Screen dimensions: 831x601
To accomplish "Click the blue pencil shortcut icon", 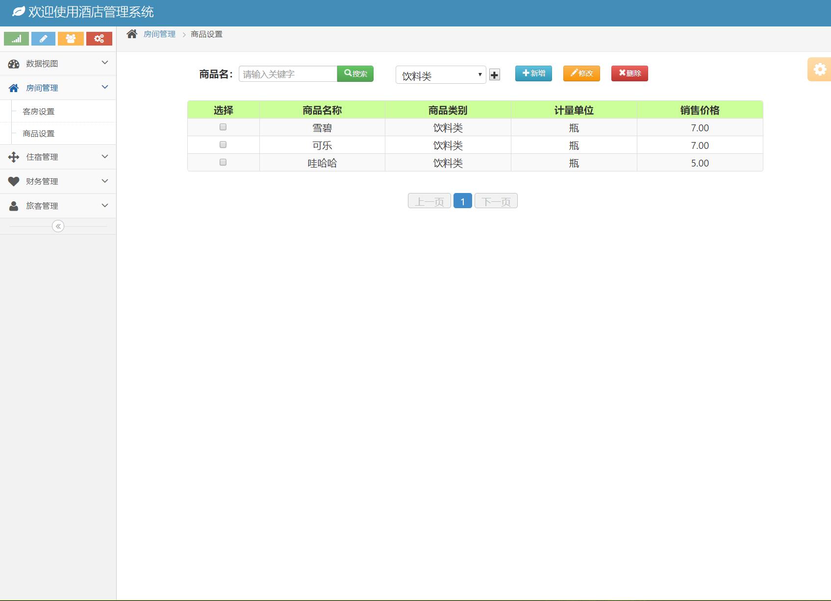I will click(x=43, y=39).
